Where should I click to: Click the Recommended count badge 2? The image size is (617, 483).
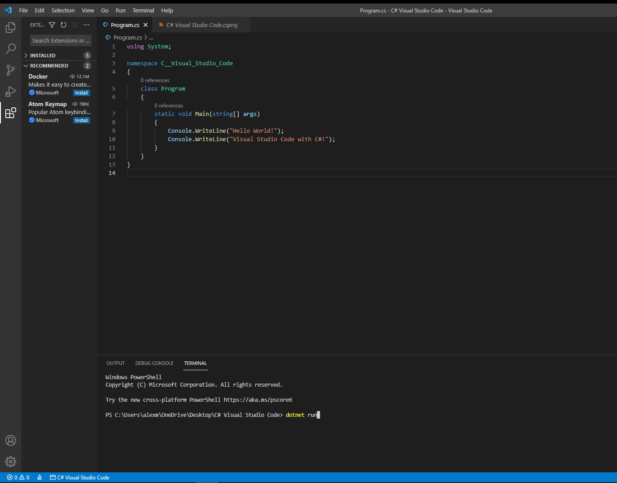pyautogui.click(x=87, y=66)
